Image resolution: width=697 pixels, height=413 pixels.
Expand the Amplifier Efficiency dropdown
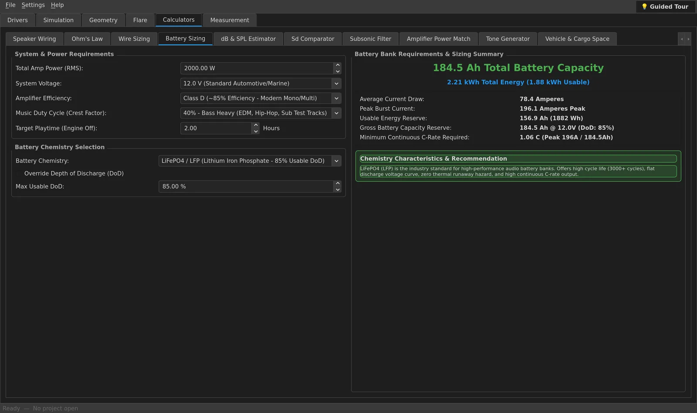click(336, 98)
